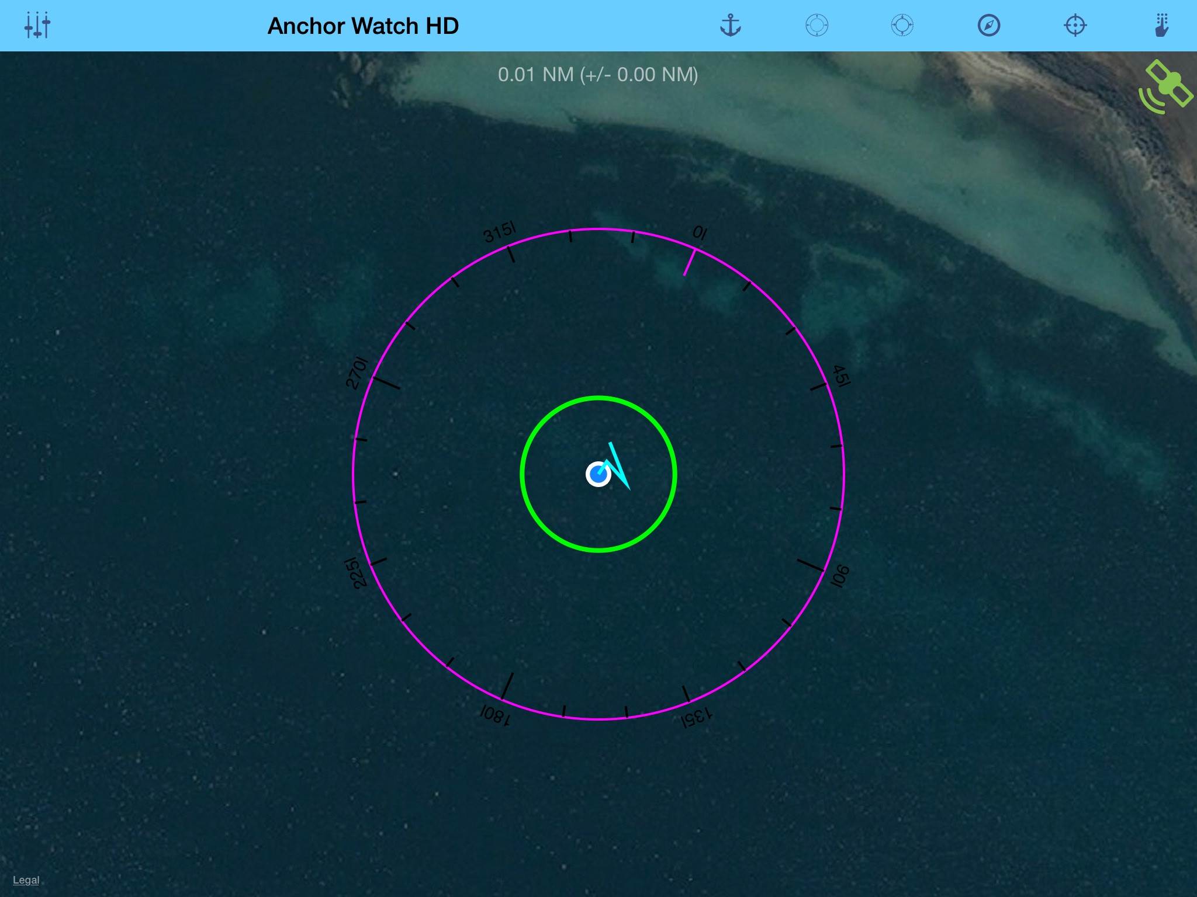Click the 270 degree compass label
1197x897 pixels.
point(356,373)
